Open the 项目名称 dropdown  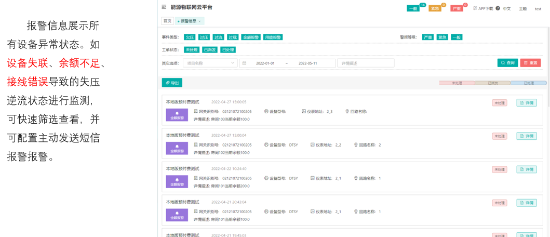210,63
